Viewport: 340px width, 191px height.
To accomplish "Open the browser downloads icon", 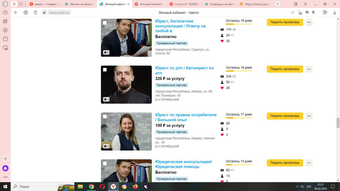I will [335, 12].
